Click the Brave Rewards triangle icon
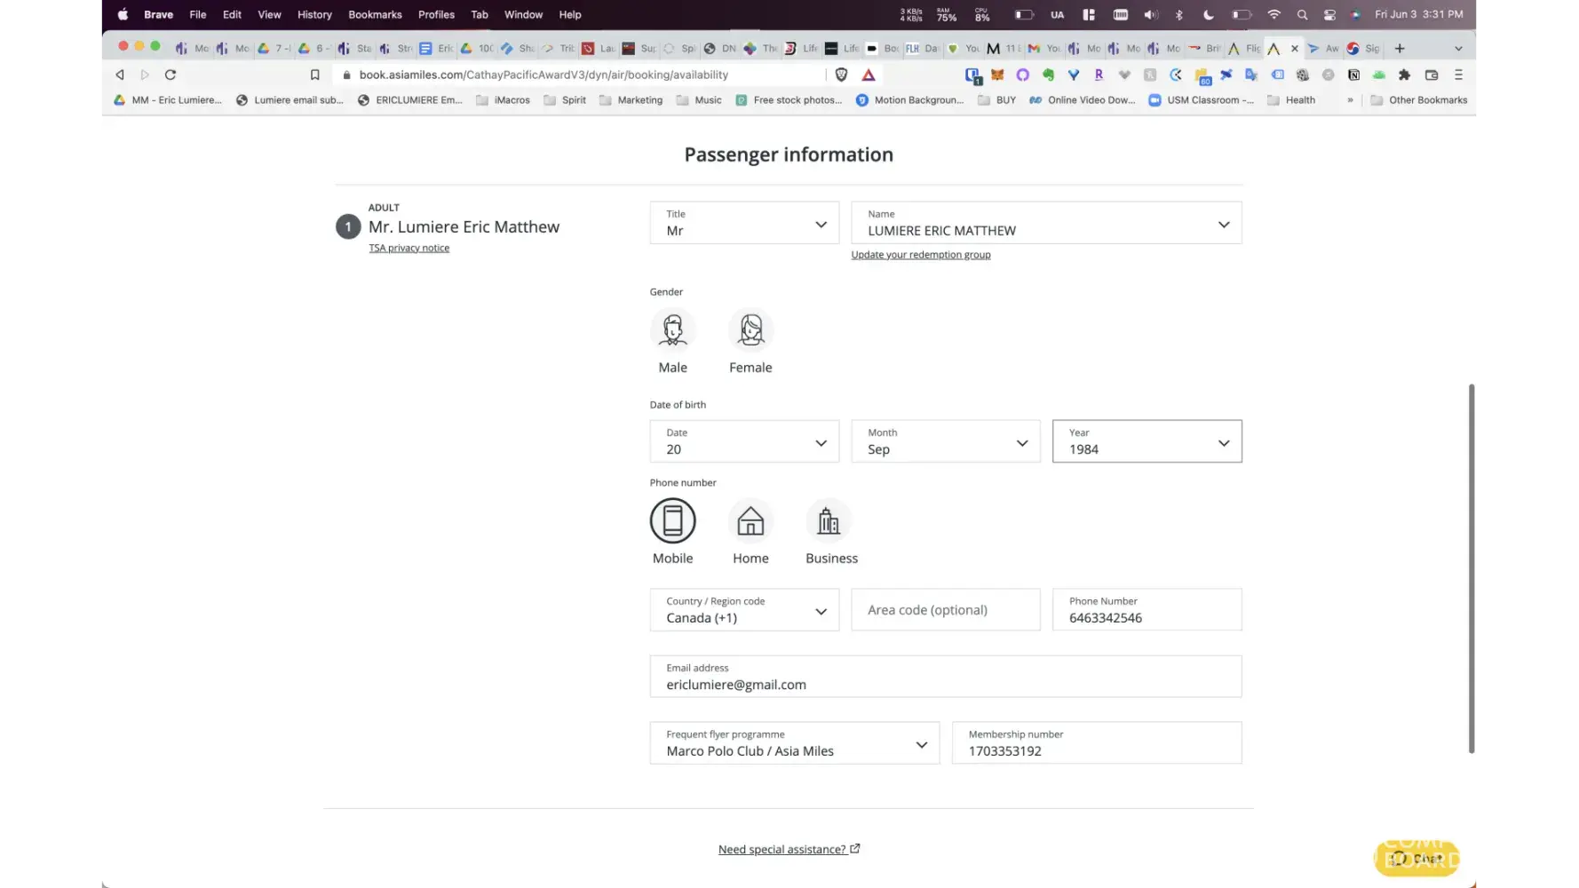The width and height of the screenshot is (1579, 888). [x=869, y=75]
